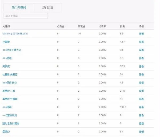
Task: Select the rank value 8
Action: [x=121, y=115]
